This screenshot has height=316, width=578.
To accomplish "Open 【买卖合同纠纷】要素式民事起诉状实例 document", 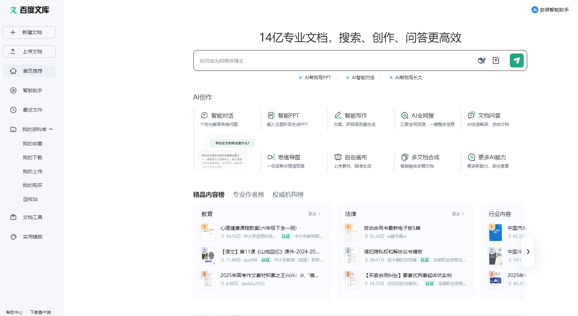I will 408,275.
